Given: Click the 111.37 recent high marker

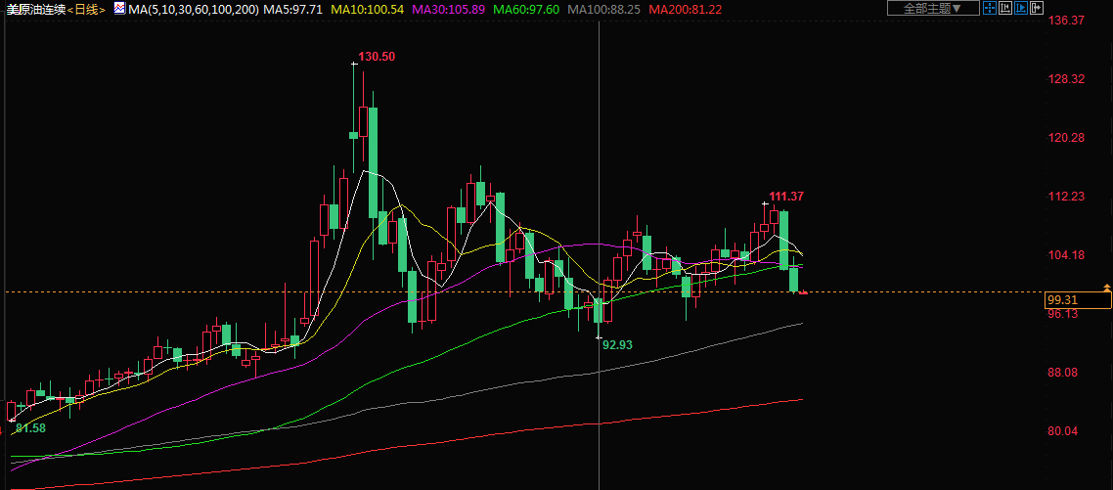Looking at the screenshot, I should click(x=785, y=197).
